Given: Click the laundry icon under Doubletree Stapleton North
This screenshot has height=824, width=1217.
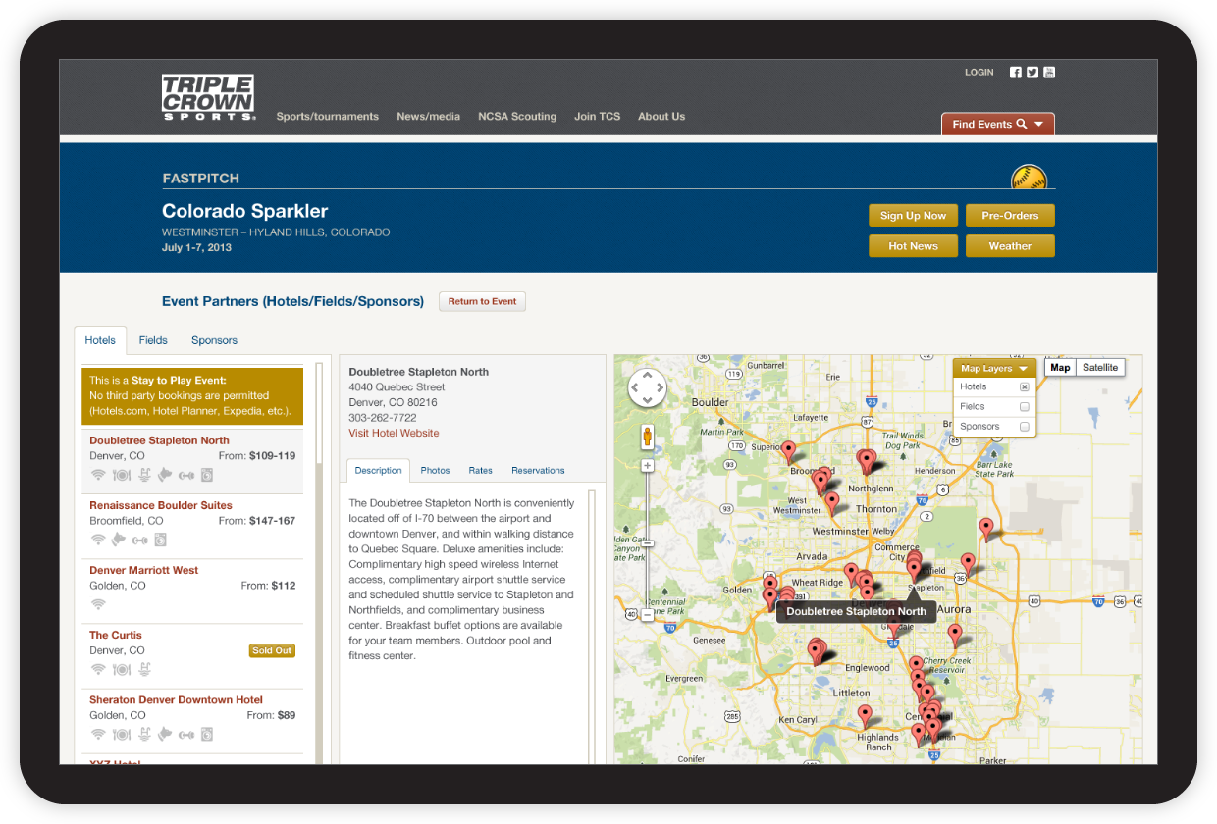Looking at the screenshot, I should [206, 476].
